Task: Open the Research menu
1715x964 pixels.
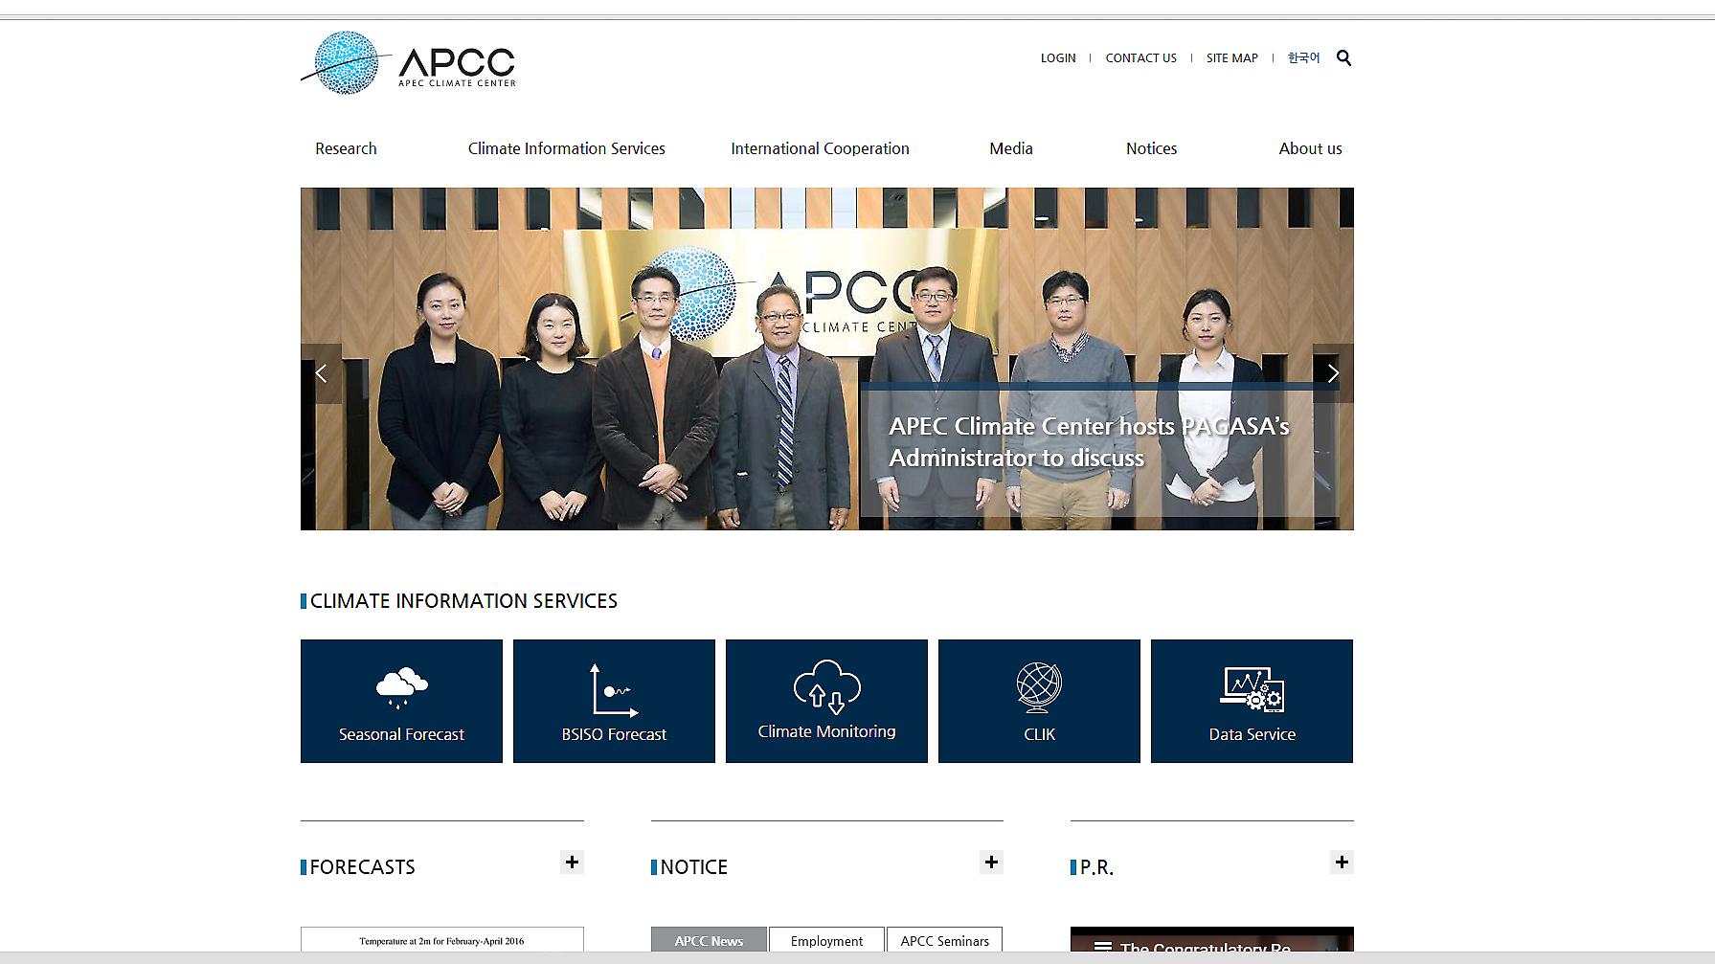Action: click(346, 148)
